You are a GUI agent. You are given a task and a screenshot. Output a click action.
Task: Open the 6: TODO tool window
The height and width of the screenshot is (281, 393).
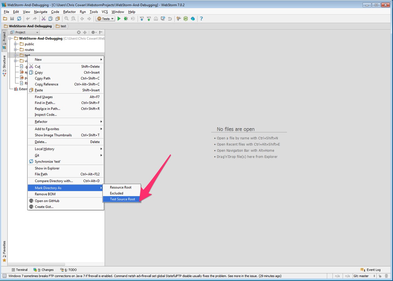click(x=68, y=270)
